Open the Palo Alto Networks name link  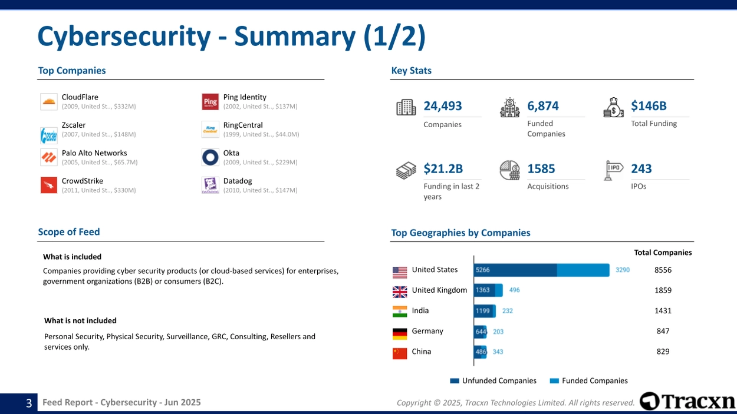(x=94, y=153)
